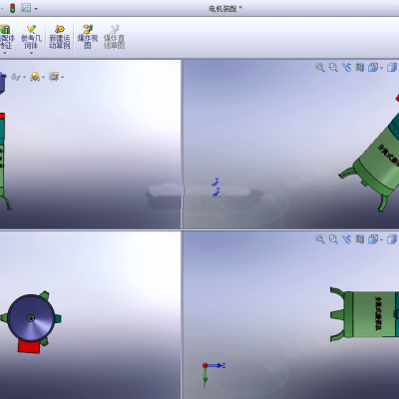Expand the 参考几何体 reference geometry dropdown
Viewport: 399px width, 399px height.
coord(31,53)
